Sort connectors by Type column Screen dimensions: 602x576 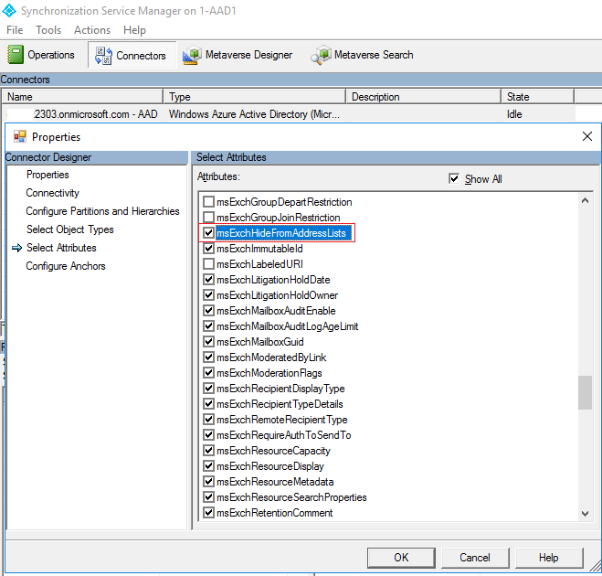(255, 96)
